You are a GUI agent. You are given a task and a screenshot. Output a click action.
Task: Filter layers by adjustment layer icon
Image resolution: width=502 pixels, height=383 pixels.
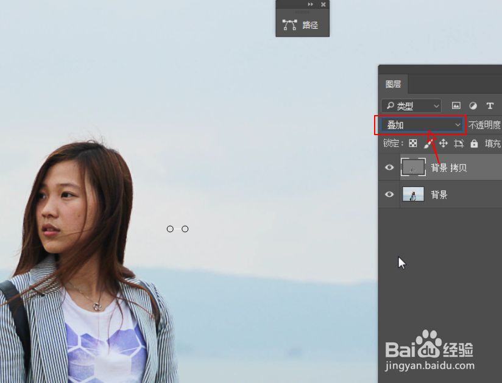[x=473, y=105]
